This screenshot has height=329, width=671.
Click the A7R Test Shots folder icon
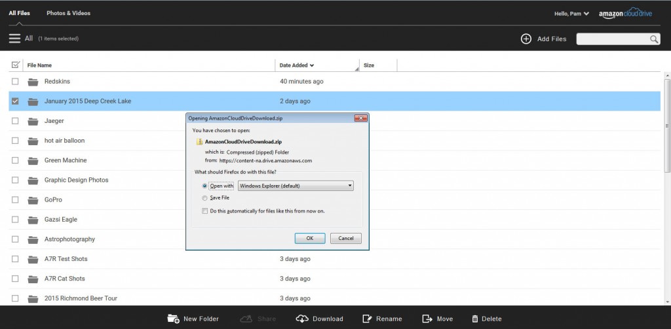click(33, 259)
